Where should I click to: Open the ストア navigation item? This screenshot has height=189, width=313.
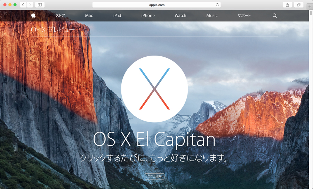tap(60, 15)
